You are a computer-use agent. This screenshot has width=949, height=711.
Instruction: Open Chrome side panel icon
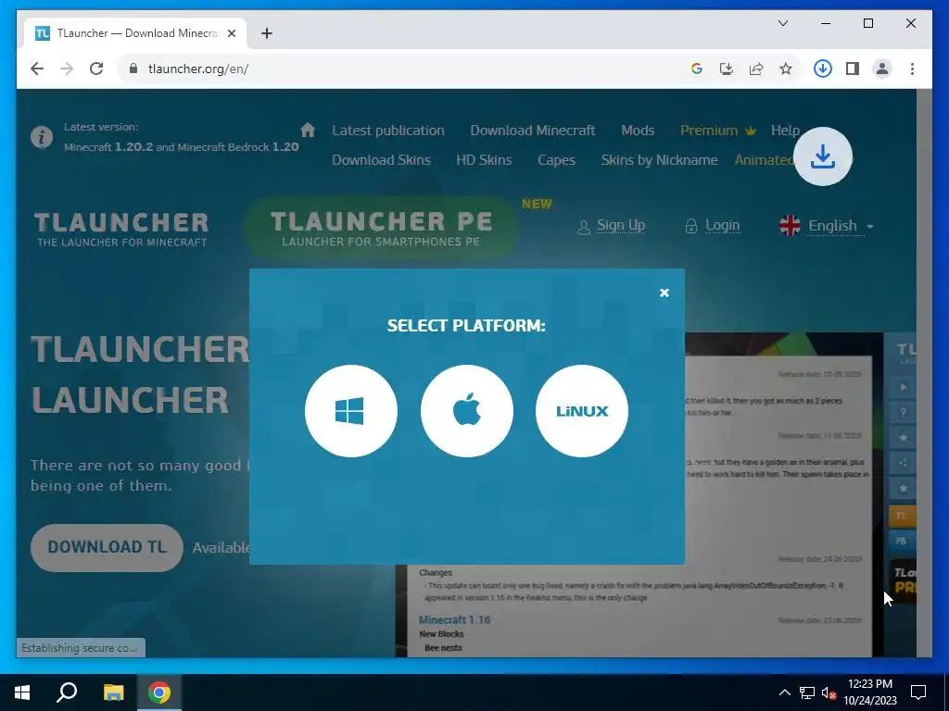coord(853,69)
